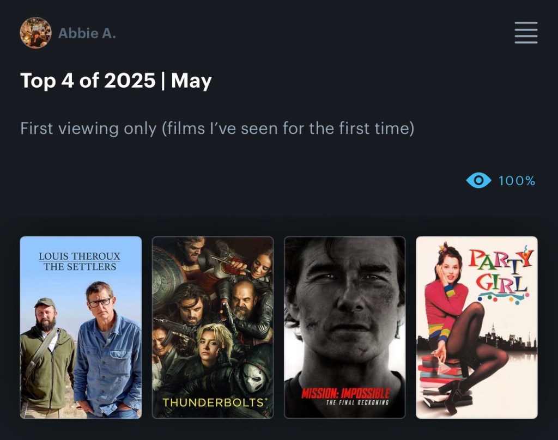The width and height of the screenshot is (558, 440).
Task: Click the 'First viewing only' description text
Action: [x=217, y=129]
